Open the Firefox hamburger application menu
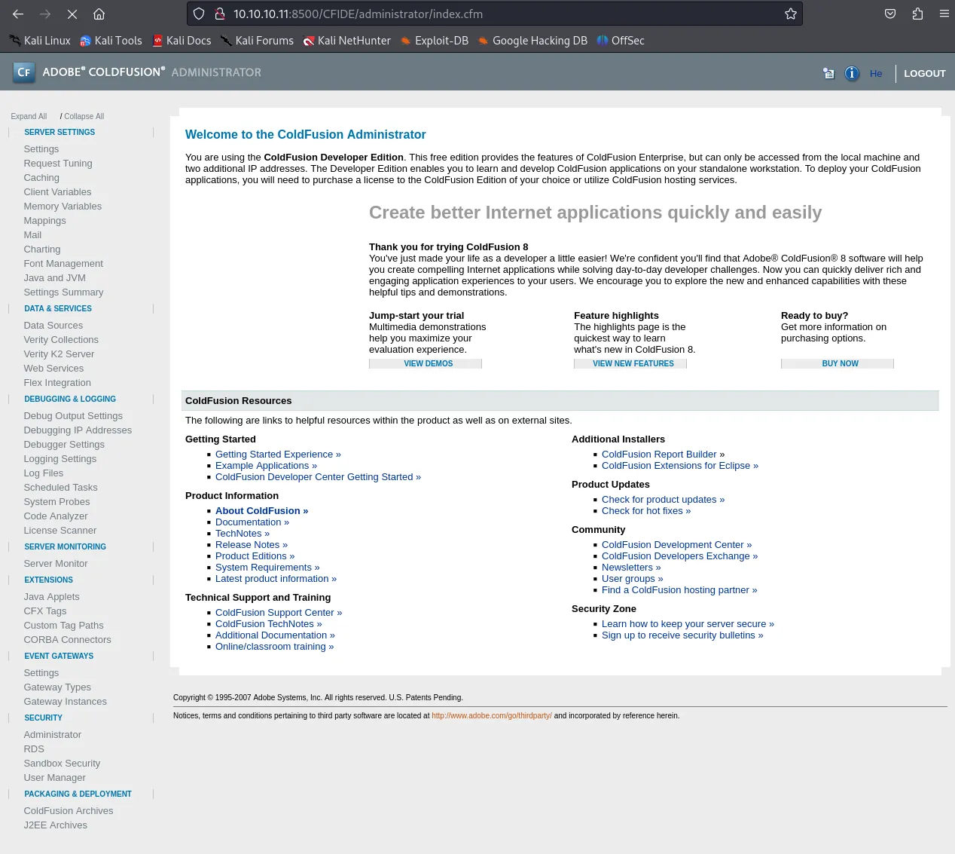 pos(944,14)
